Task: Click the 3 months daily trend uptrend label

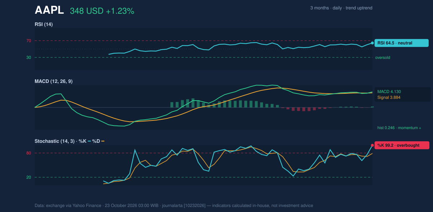Action: 341,8
